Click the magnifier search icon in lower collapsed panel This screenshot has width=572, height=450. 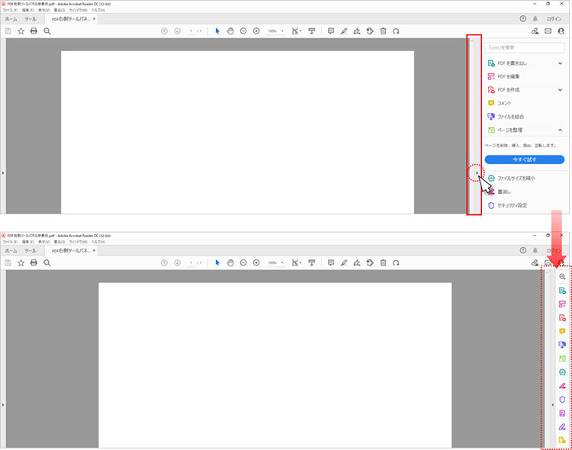562,277
